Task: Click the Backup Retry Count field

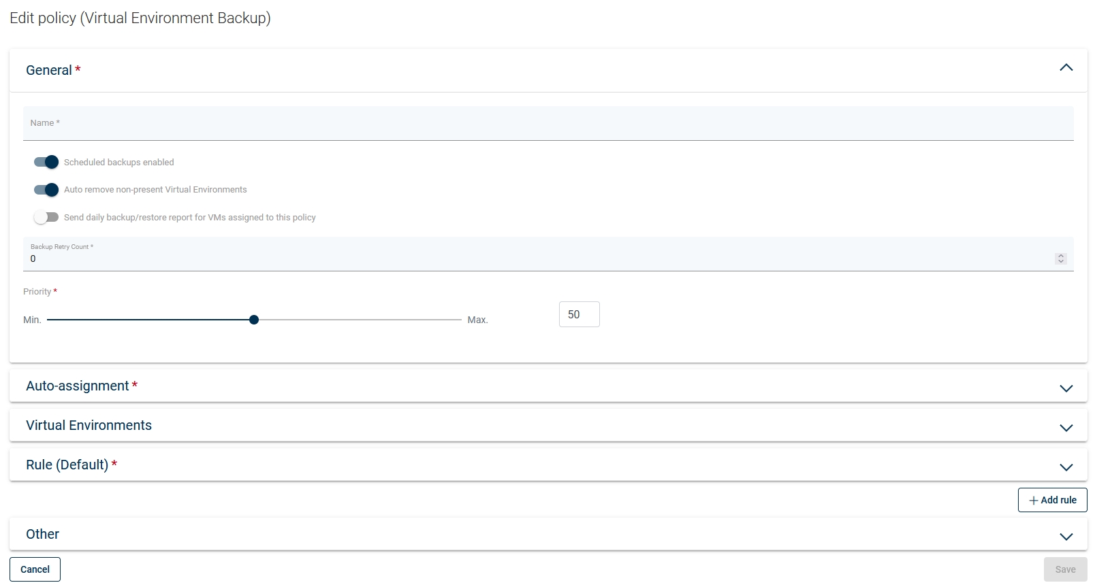Action: click(538, 258)
